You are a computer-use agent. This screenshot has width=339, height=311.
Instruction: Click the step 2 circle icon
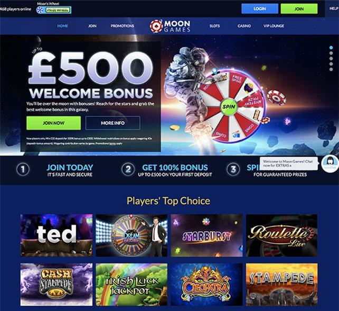coord(128,169)
